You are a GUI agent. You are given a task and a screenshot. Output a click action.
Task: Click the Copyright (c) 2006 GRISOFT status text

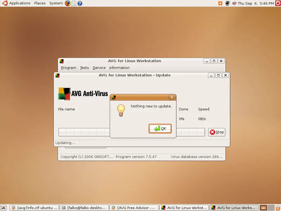(87, 157)
